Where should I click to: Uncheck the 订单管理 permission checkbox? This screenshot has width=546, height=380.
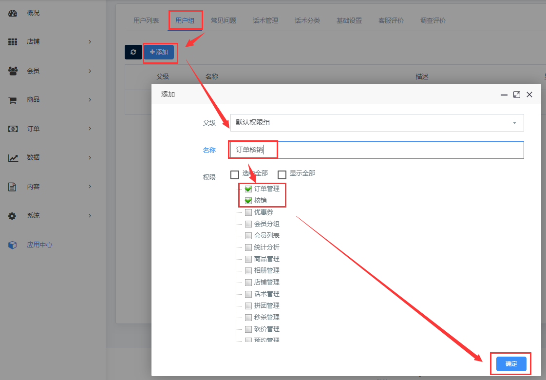pyautogui.click(x=248, y=189)
